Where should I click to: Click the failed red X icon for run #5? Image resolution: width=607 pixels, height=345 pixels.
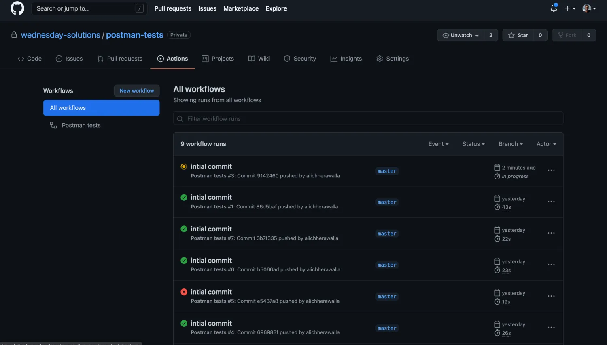184,292
